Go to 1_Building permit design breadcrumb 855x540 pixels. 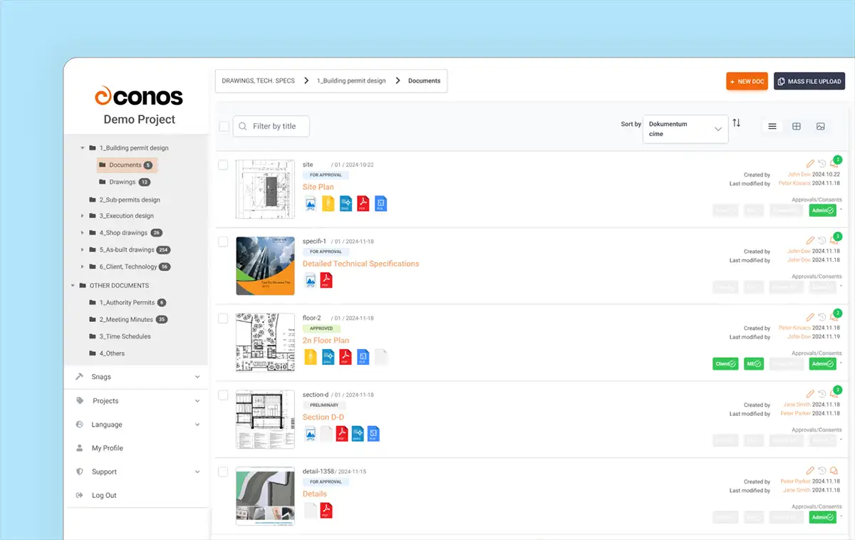click(351, 81)
